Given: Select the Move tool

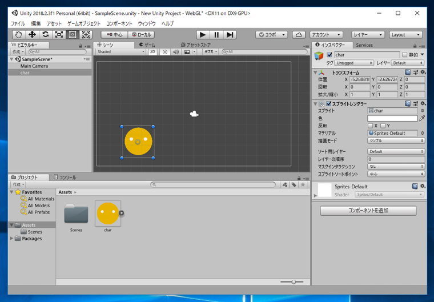Looking at the screenshot, I should point(32,35).
